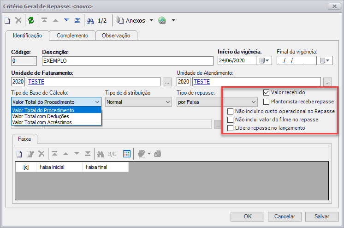Click the Unidade de Faturamento code field
Image resolution: width=344 pixels, height=228 pixels.
pyautogui.click(x=18, y=82)
